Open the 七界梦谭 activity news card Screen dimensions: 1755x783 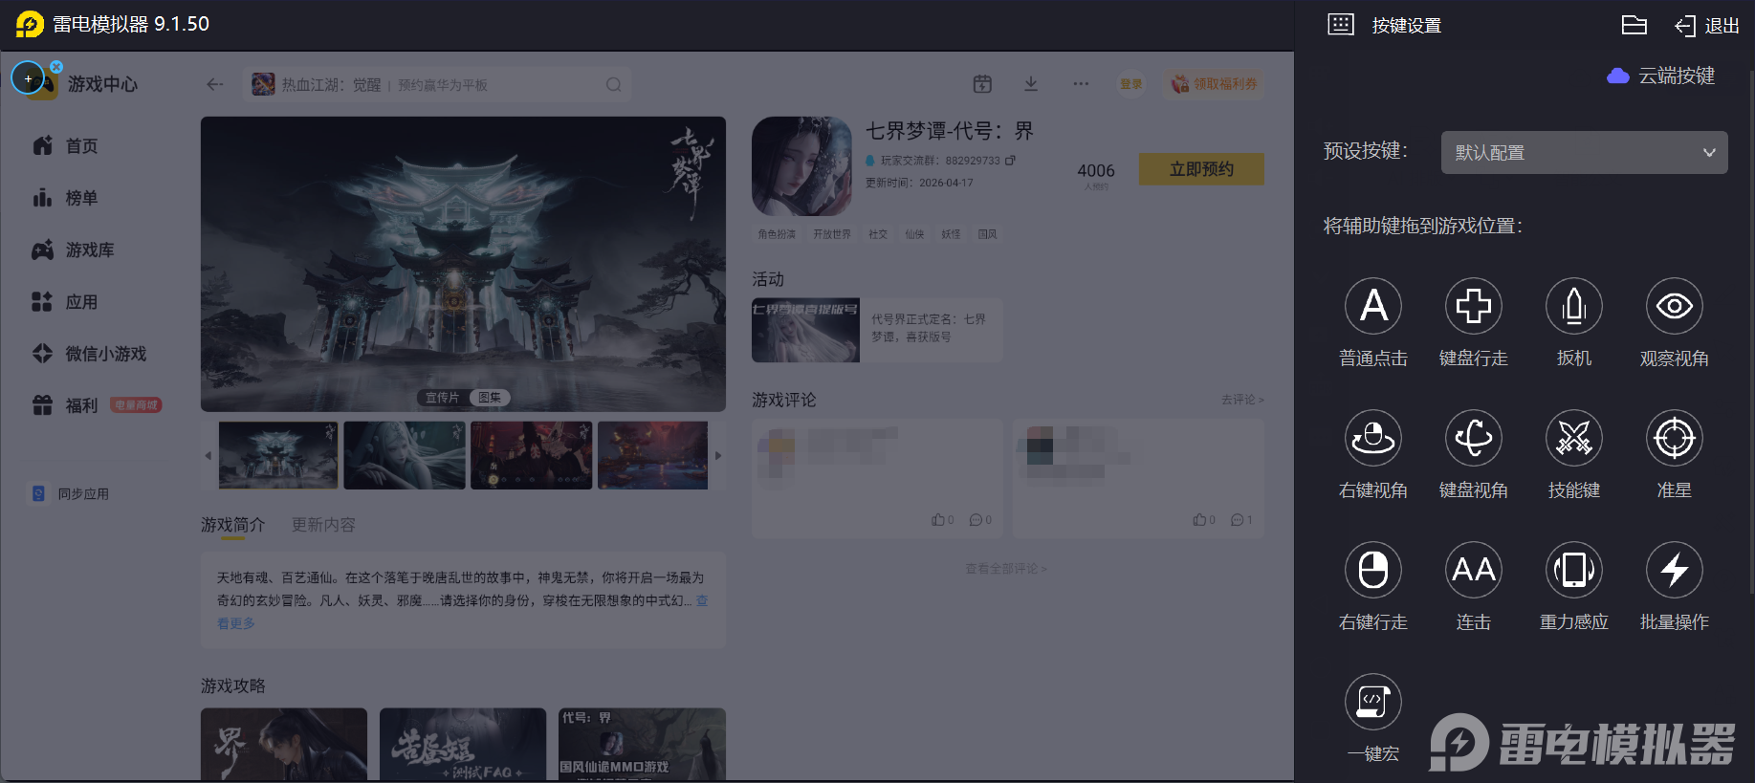tap(877, 330)
